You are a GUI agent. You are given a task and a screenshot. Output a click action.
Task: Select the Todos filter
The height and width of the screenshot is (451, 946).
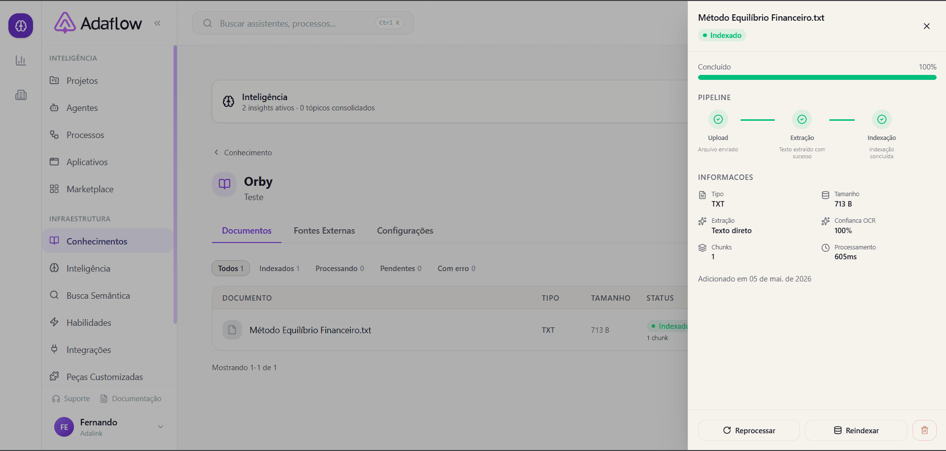click(x=231, y=268)
